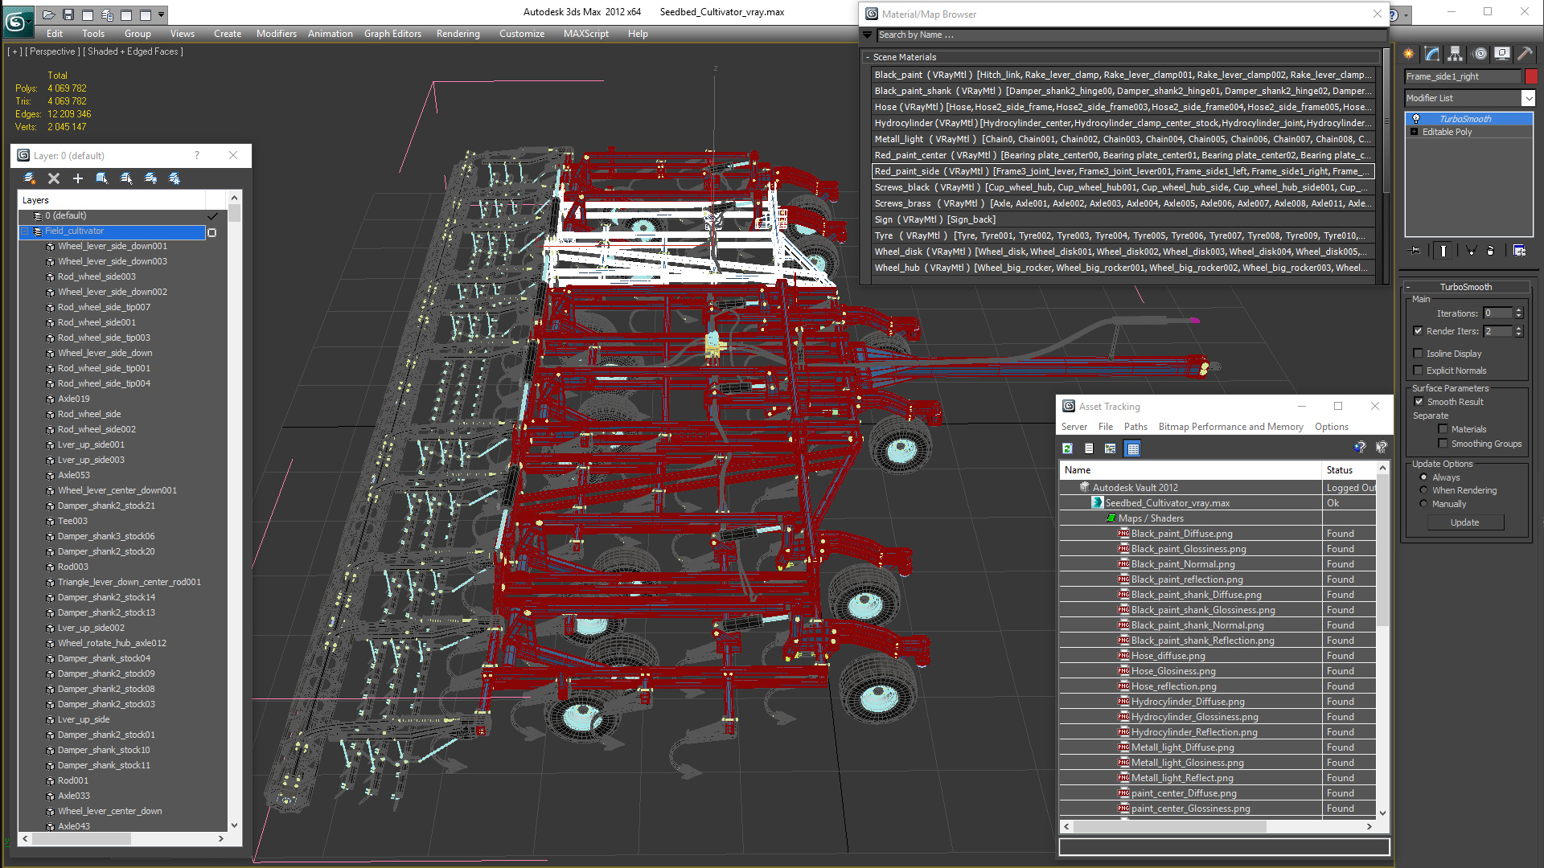1544x868 pixels.
Task: Expand the Editable Poly stack entry
Action: point(1414,132)
